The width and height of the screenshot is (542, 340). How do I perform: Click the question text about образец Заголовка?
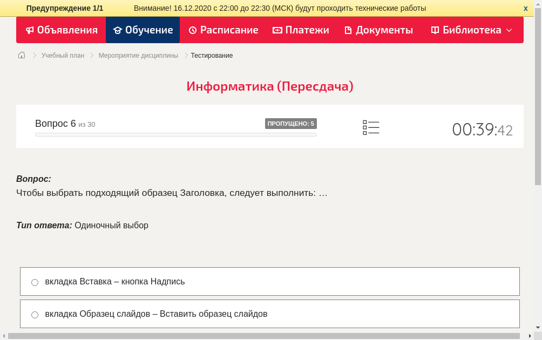click(x=172, y=193)
